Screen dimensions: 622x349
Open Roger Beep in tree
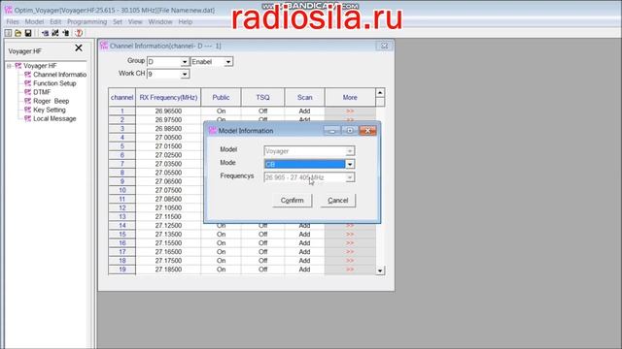point(52,101)
